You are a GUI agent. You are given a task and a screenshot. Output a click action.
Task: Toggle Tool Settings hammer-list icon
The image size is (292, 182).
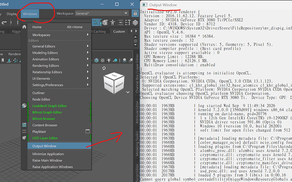[128, 22]
